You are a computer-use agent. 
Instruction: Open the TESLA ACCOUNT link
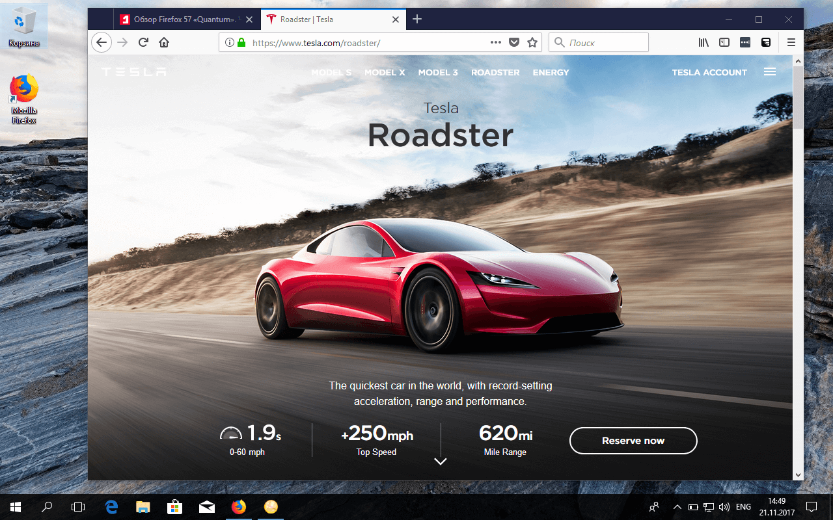(x=709, y=72)
